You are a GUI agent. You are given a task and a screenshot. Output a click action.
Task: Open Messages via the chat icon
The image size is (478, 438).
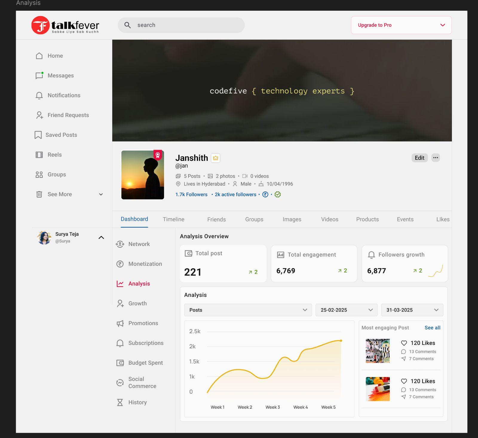point(39,76)
